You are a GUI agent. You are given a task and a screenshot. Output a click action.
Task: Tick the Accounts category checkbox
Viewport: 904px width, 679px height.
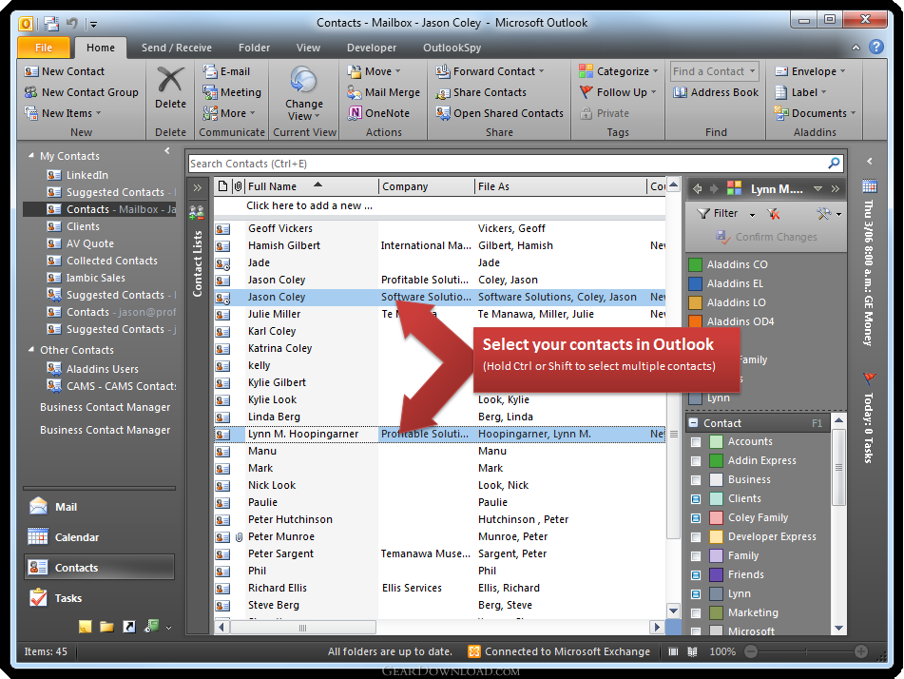696,442
